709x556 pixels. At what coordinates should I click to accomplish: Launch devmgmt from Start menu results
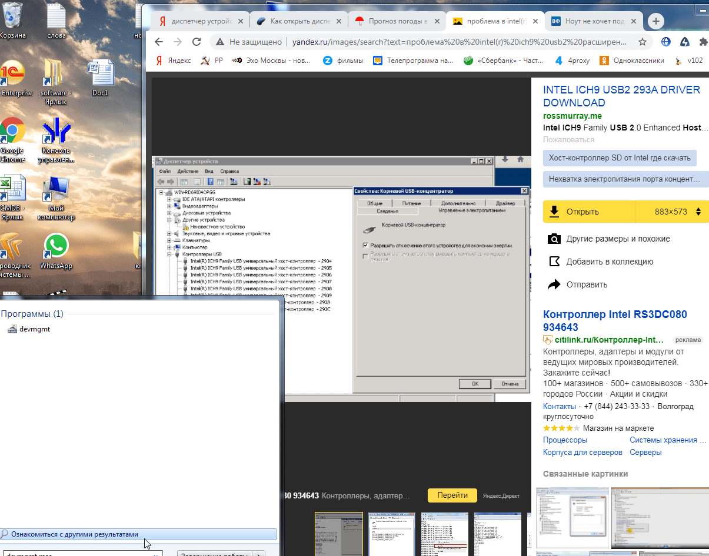tap(35, 329)
